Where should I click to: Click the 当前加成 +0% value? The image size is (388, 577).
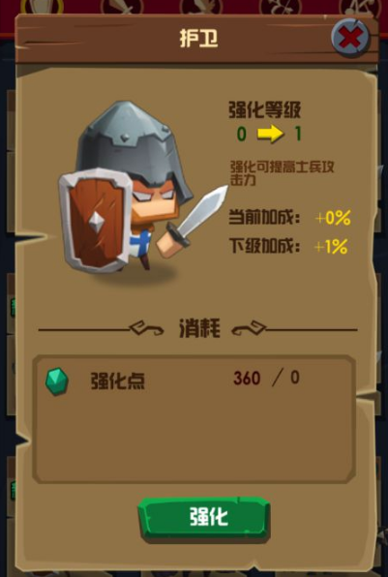333,218
